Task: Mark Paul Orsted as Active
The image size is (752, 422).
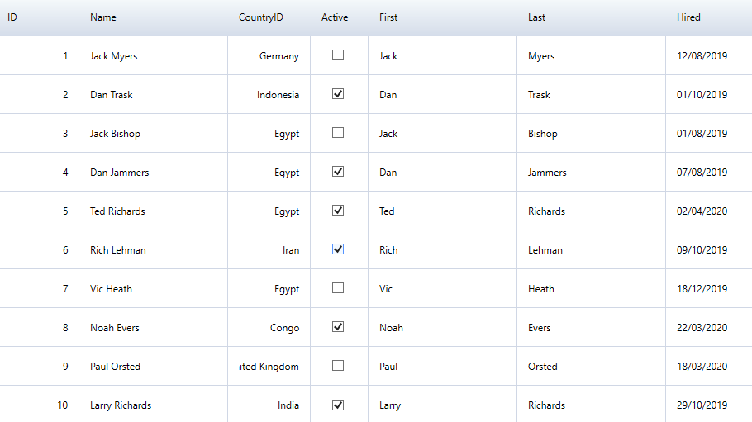Action: point(338,366)
